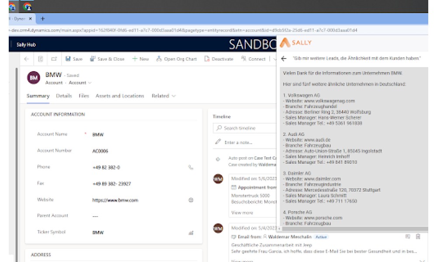Viewport: 437px width, 262px height.
Task: Open the Details tab
Action: click(x=64, y=96)
